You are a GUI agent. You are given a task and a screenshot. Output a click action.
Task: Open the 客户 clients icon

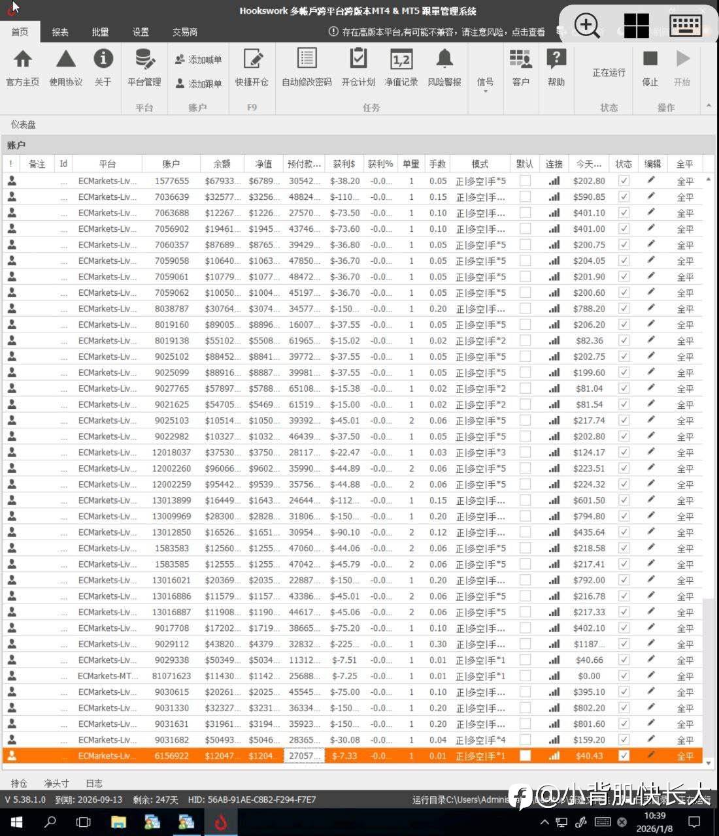point(521,68)
